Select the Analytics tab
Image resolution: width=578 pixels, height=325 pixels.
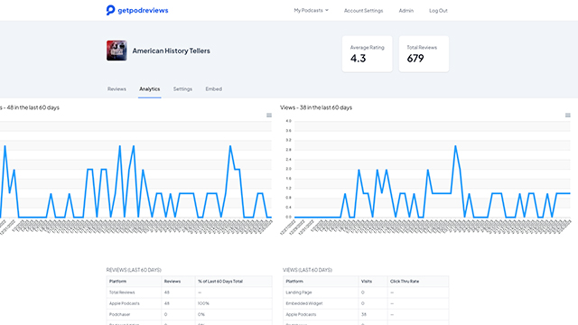tap(150, 88)
